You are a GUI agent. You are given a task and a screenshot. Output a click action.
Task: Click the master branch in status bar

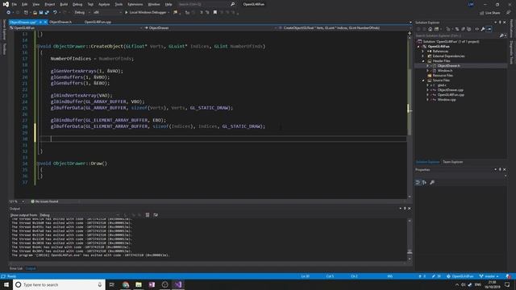point(489,276)
